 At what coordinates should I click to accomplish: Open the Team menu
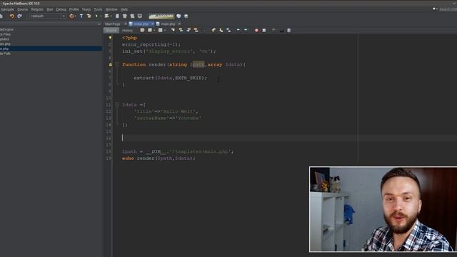[x=86, y=9]
